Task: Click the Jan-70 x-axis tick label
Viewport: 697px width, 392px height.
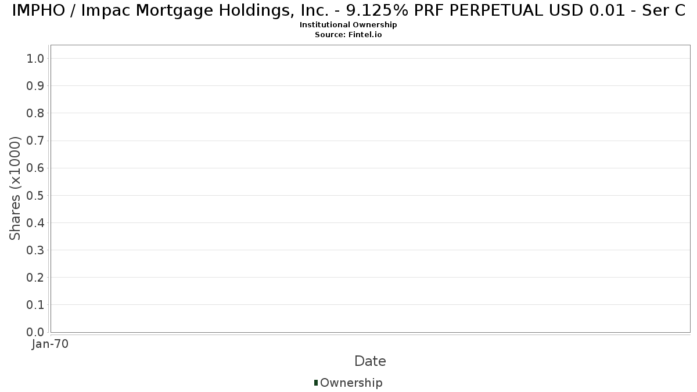Action: point(51,344)
